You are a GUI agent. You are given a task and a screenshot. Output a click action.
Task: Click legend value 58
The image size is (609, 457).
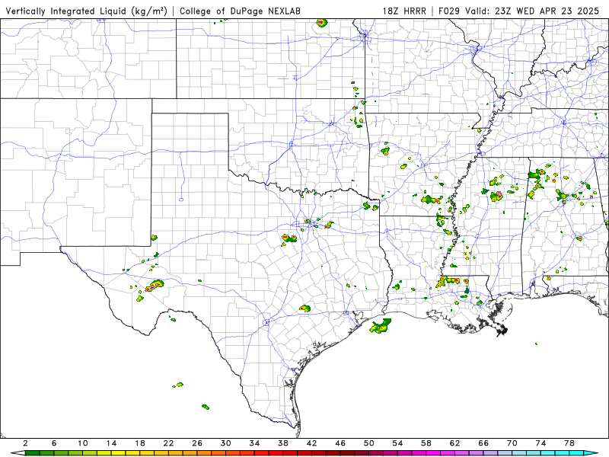coord(426,443)
